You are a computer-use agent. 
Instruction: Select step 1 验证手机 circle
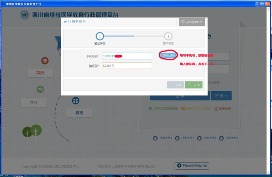(x=100, y=36)
